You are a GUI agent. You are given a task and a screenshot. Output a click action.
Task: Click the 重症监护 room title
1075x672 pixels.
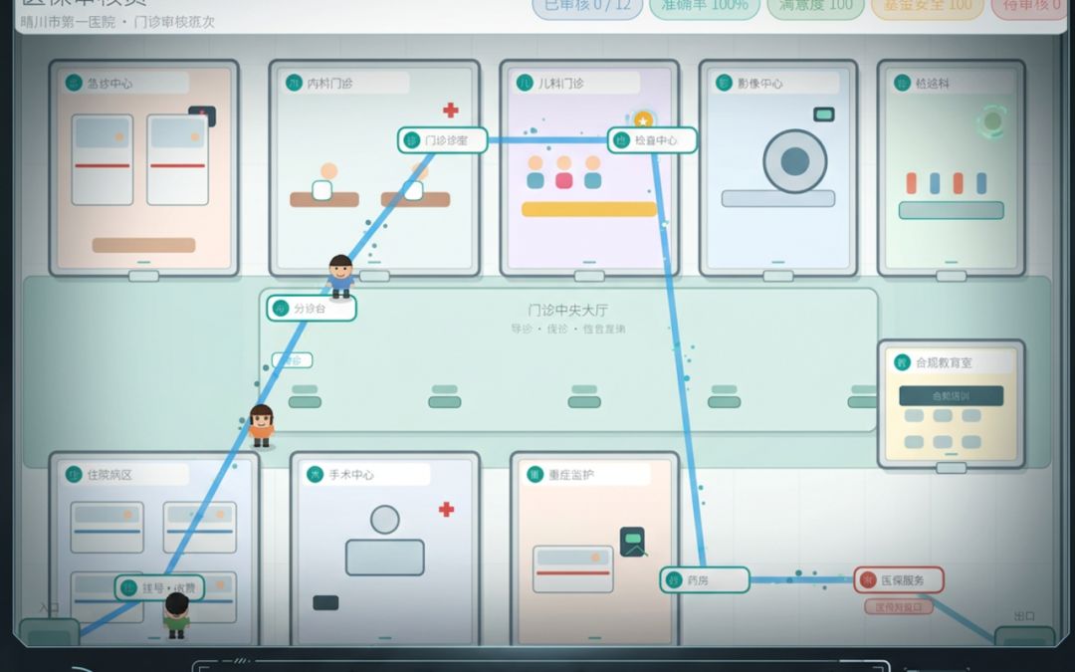(571, 475)
